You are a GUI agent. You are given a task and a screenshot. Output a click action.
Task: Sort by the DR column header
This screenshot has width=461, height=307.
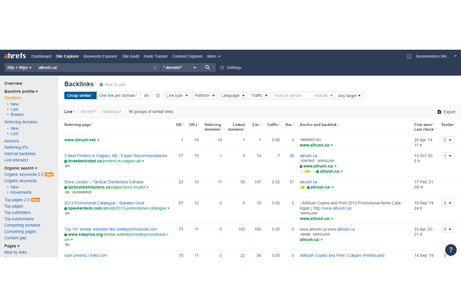[x=179, y=125]
